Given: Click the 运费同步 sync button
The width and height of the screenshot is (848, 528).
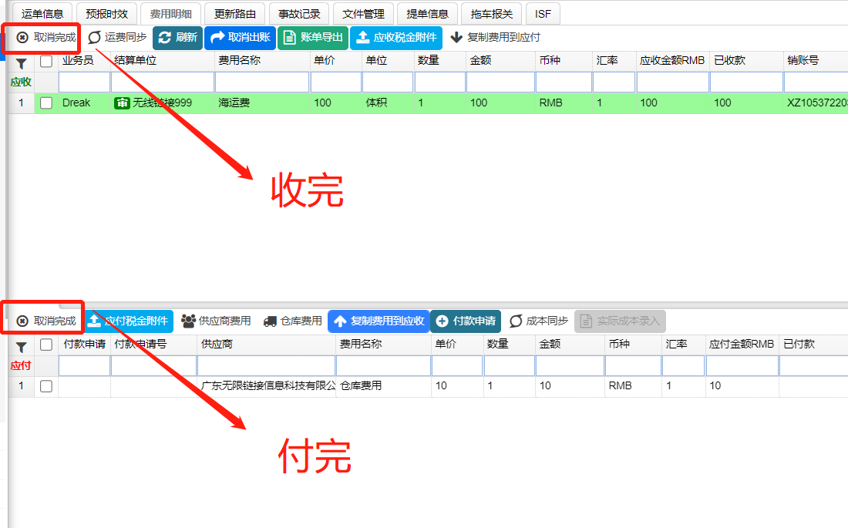Looking at the screenshot, I should point(117,37).
